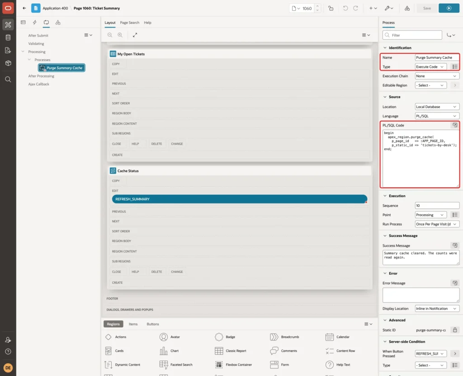Collapse the Success Message section
463x376 pixels.
[x=385, y=235]
